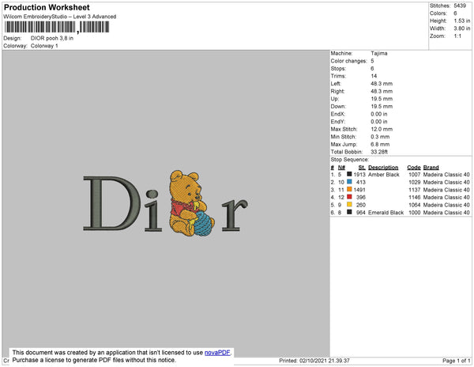Image resolution: width=474 pixels, height=367 pixels.
Task: Click the barcode under the header
Action: coord(57,27)
